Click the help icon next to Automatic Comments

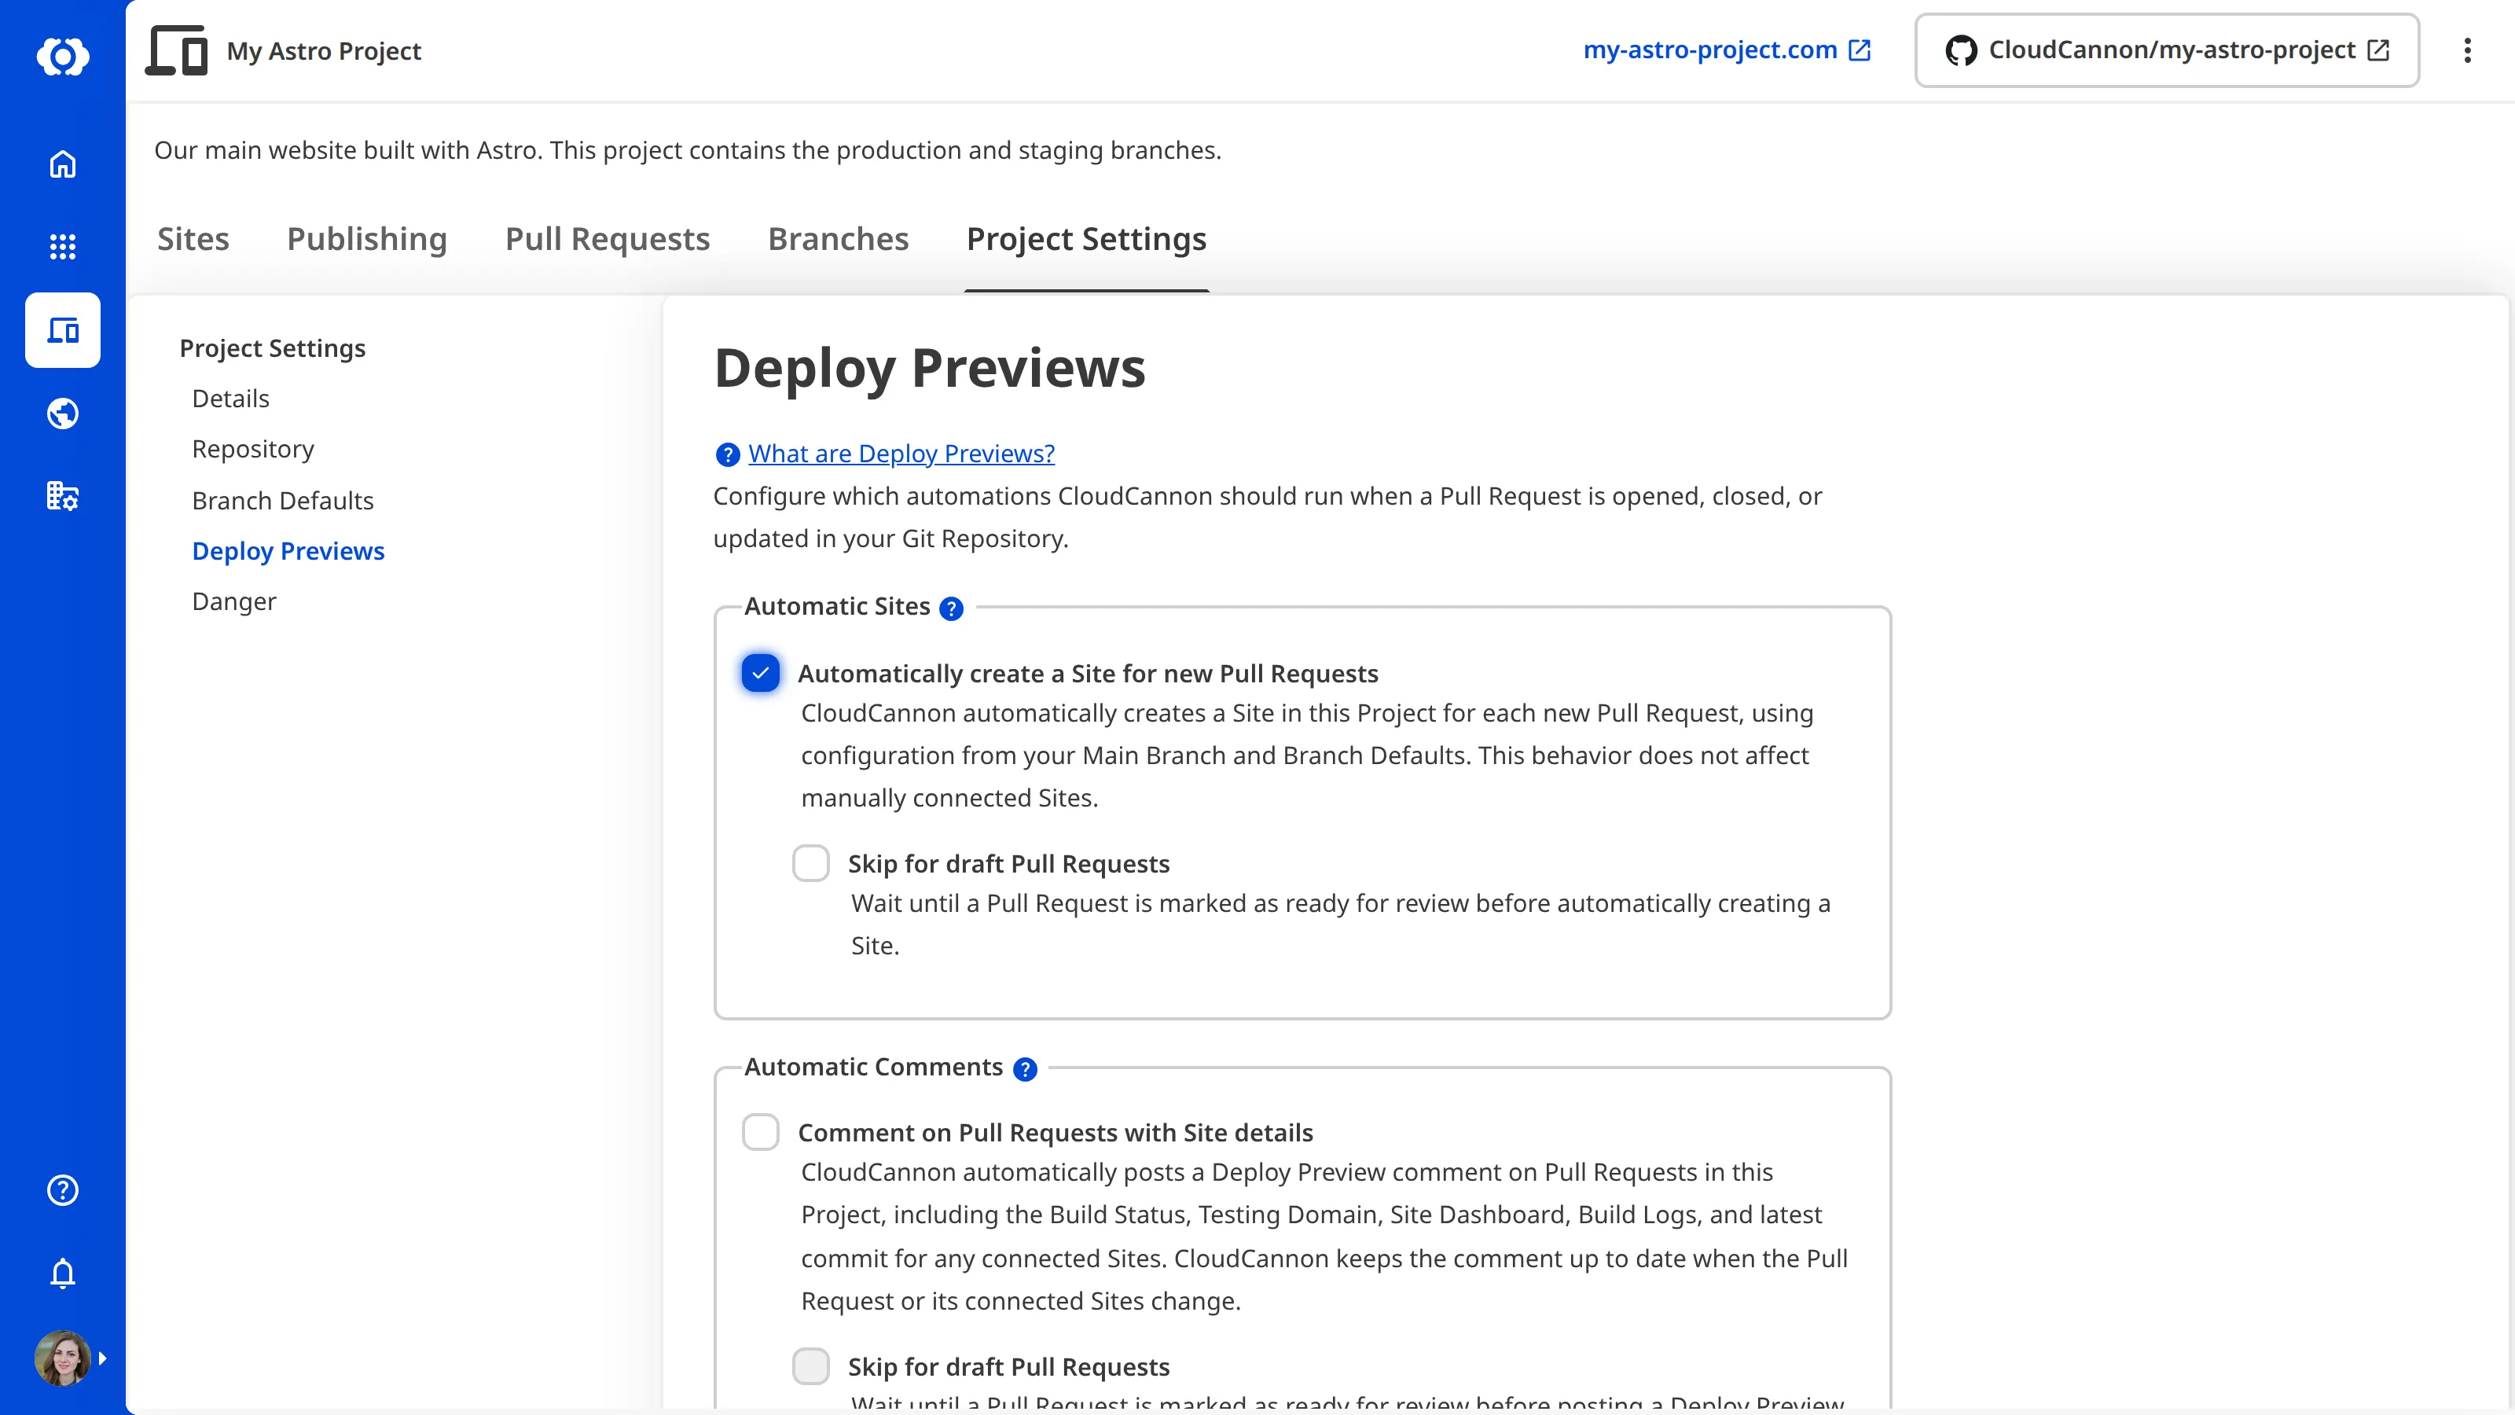(x=1024, y=1069)
